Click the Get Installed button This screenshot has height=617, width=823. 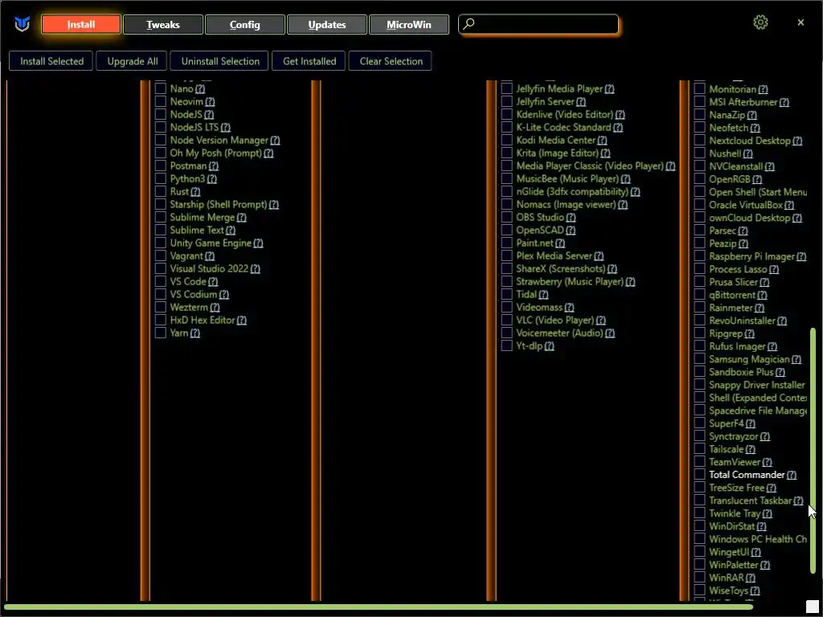[309, 61]
